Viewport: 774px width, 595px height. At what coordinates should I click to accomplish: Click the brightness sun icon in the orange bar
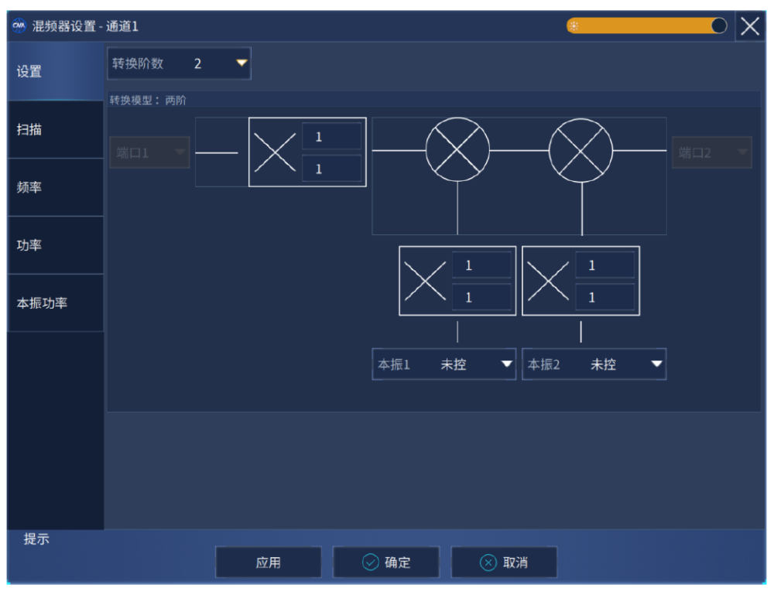(x=574, y=26)
